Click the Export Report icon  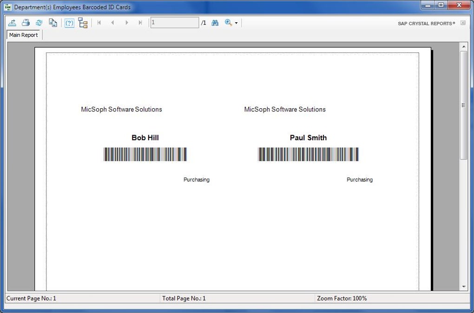click(13, 23)
